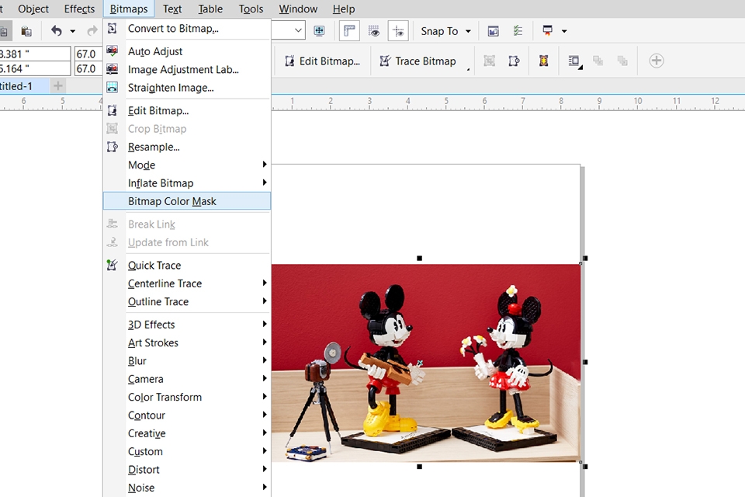Open the Snap To dropdown
The width and height of the screenshot is (745, 497).
pos(466,31)
